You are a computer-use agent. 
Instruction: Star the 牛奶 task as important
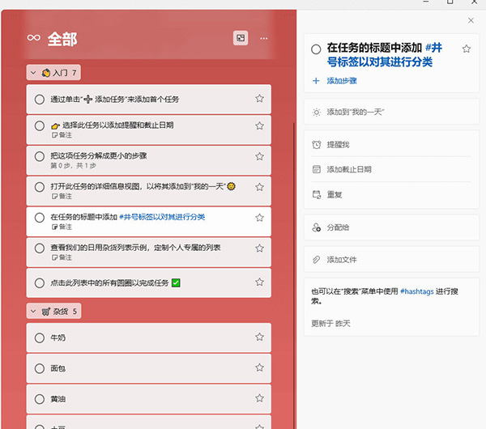click(259, 338)
